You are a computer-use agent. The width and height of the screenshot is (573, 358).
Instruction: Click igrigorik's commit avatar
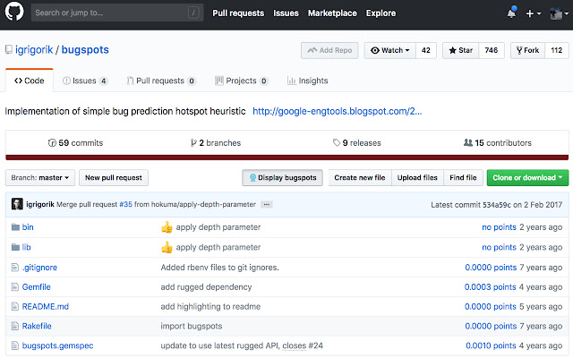[17, 204]
